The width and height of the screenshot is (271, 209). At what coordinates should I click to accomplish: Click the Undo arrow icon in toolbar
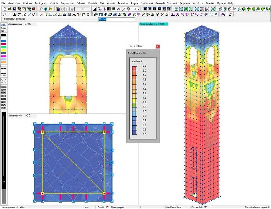pos(41,9)
